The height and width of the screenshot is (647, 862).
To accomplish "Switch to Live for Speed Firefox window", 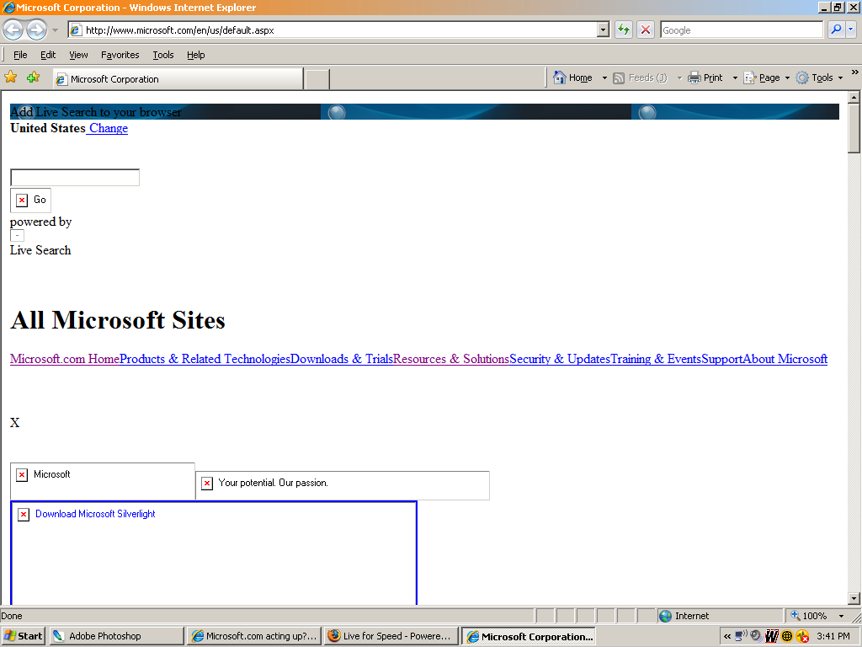I will pyautogui.click(x=391, y=636).
